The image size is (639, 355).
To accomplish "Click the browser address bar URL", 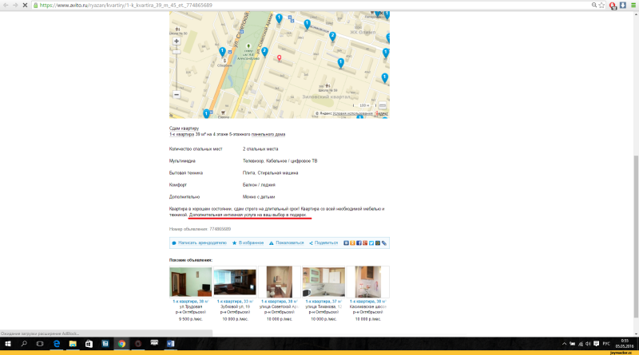I will point(160,5).
